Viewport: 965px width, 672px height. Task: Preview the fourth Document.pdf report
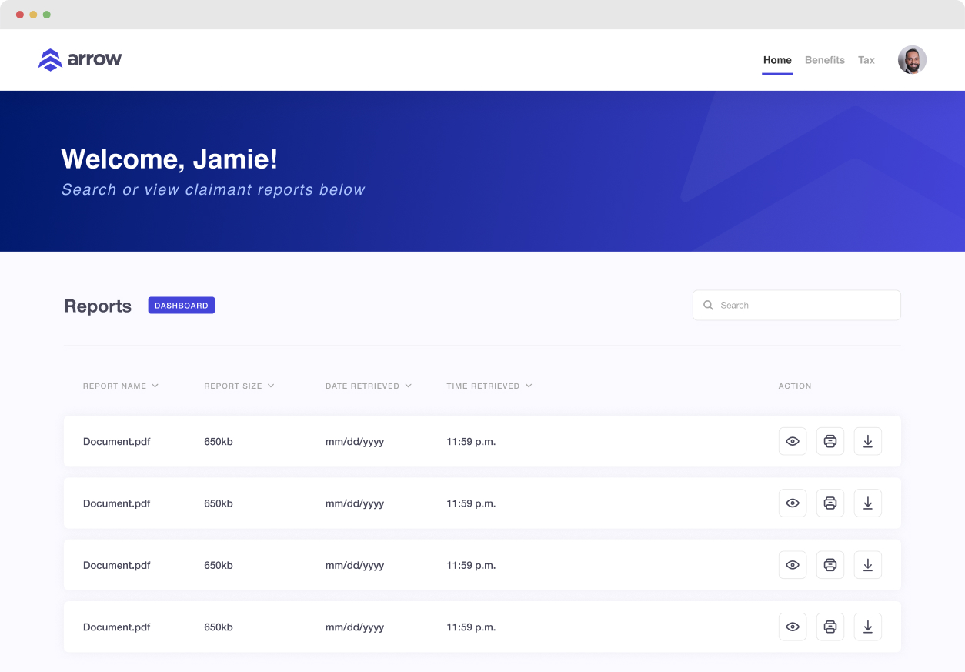click(x=792, y=627)
